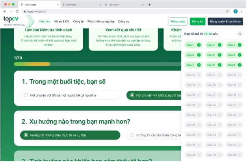Close the answered questions side panel
Viewport: 247px width, 162px height.
pyautogui.click(x=240, y=34)
